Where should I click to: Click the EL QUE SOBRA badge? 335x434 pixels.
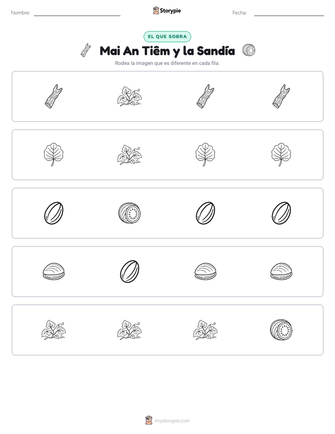[167, 37]
